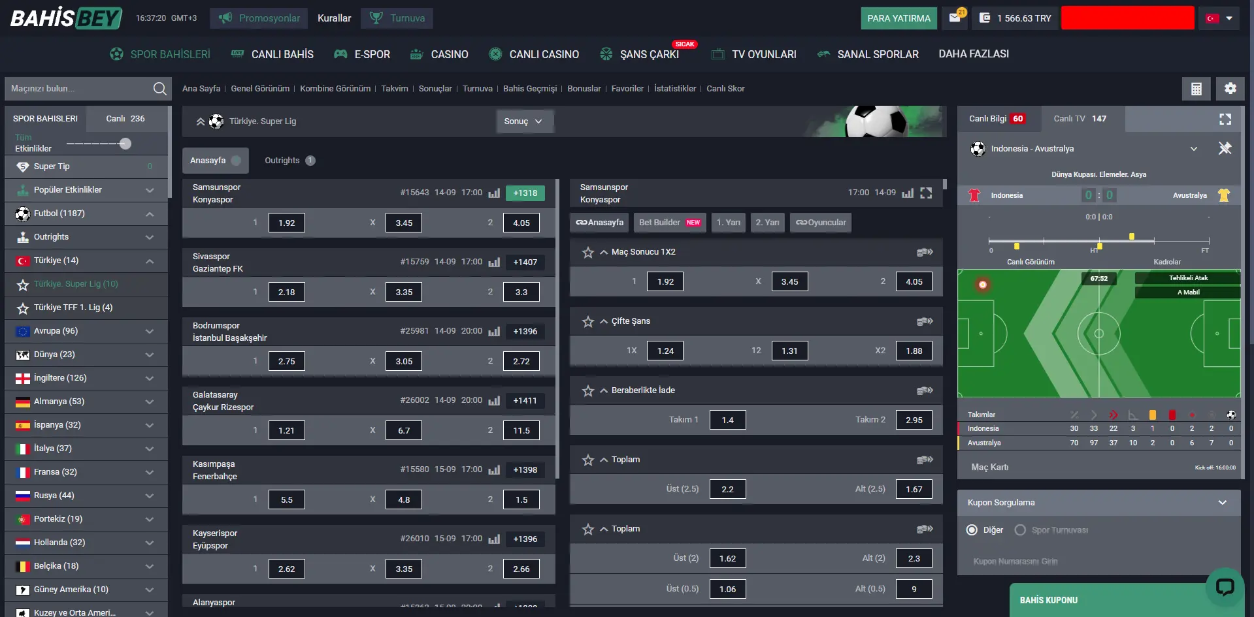Favorite the Çifte Şans market
Image resolution: width=1254 pixels, height=617 pixels.
click(x=588, y=321)
